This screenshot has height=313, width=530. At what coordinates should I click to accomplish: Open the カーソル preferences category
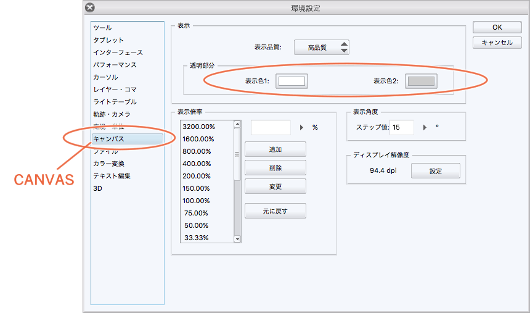[x=105, y=77]
